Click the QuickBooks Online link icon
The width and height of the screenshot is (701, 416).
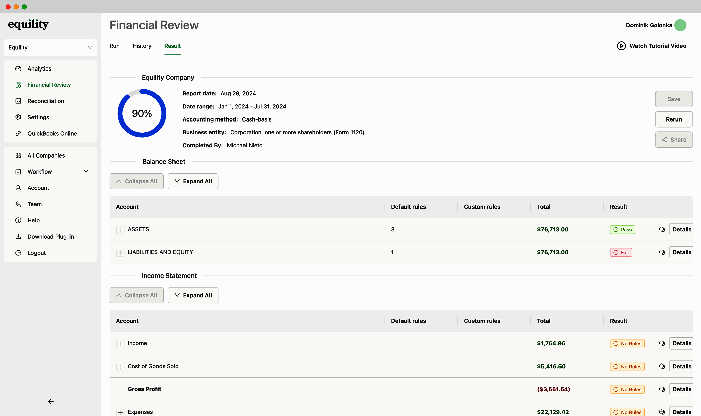pyautogui.click(x=18, y=134)
